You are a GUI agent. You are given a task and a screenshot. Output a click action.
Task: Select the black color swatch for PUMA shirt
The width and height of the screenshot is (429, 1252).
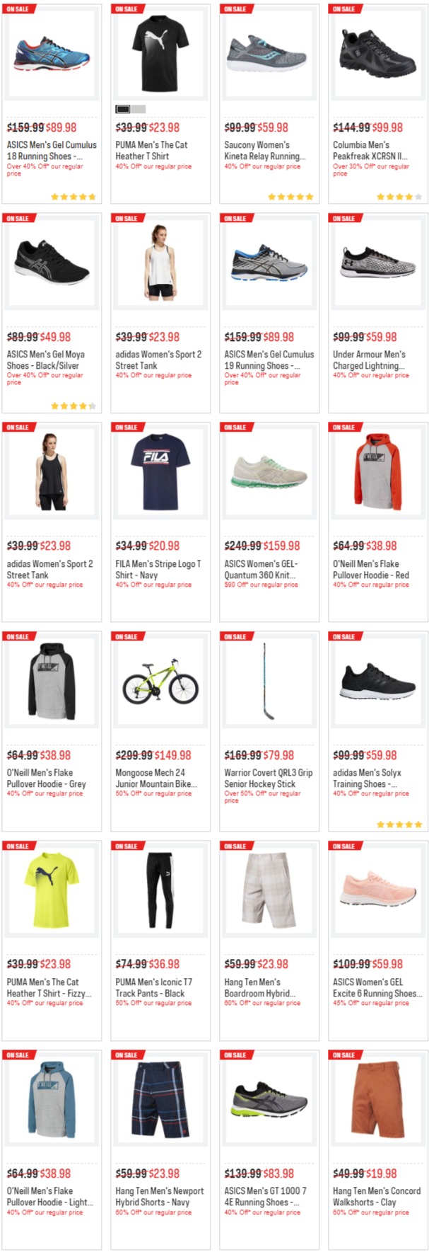tap(123, 109)
